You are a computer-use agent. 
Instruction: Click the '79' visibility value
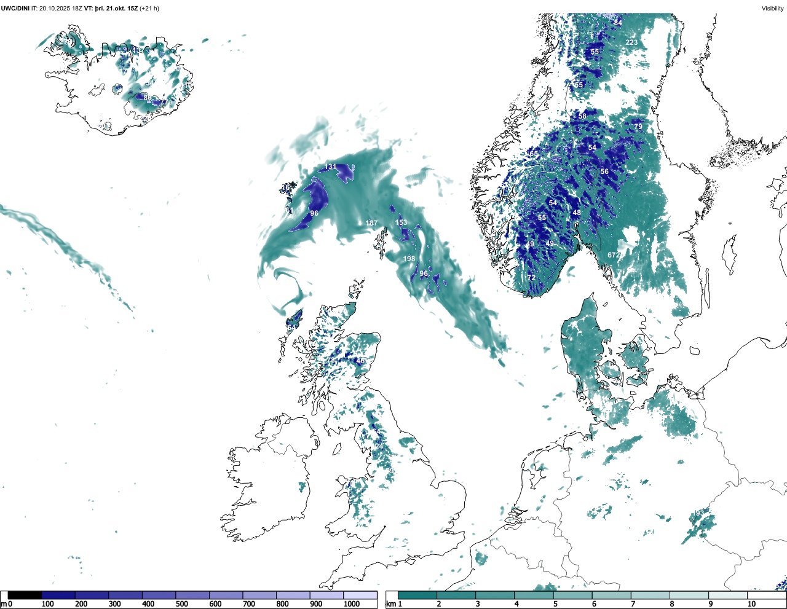tap(638, 127)
